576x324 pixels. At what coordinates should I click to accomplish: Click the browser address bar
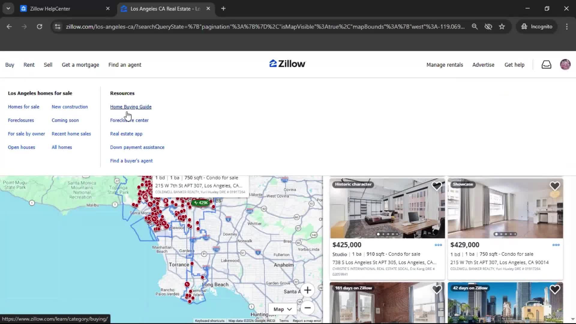click(x=264, y=26)
